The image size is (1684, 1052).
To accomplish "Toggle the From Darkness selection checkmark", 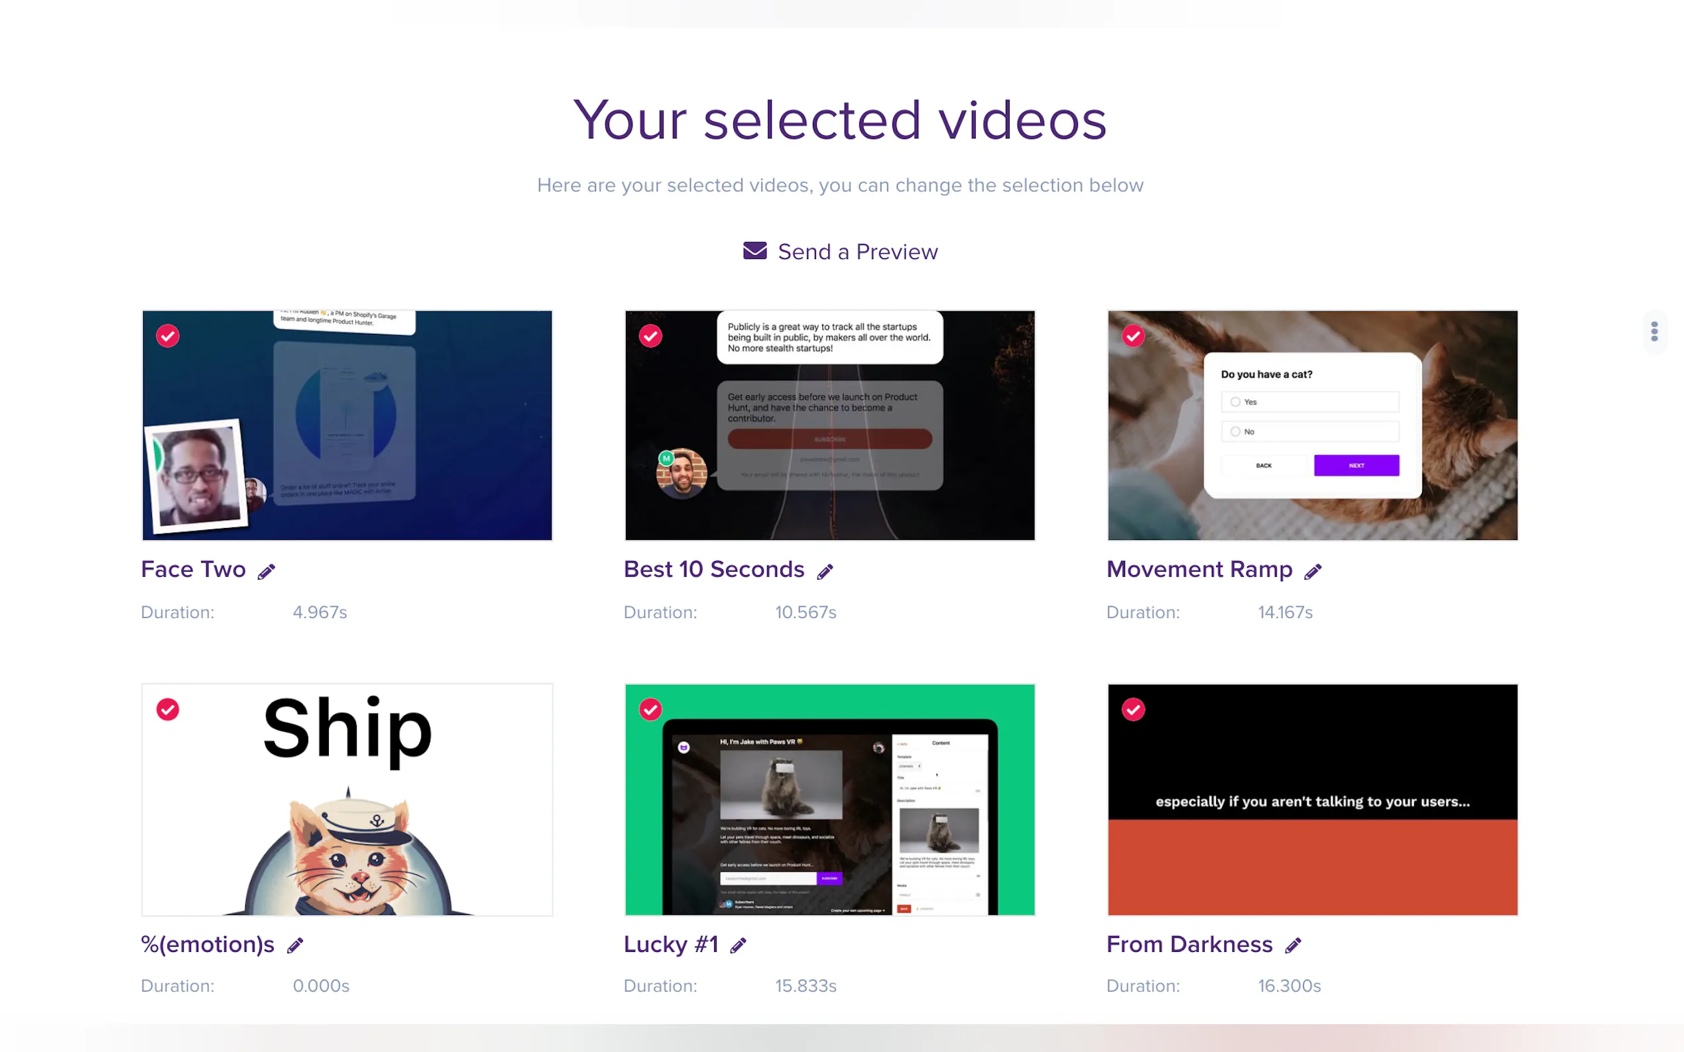I will [1133, 710].
